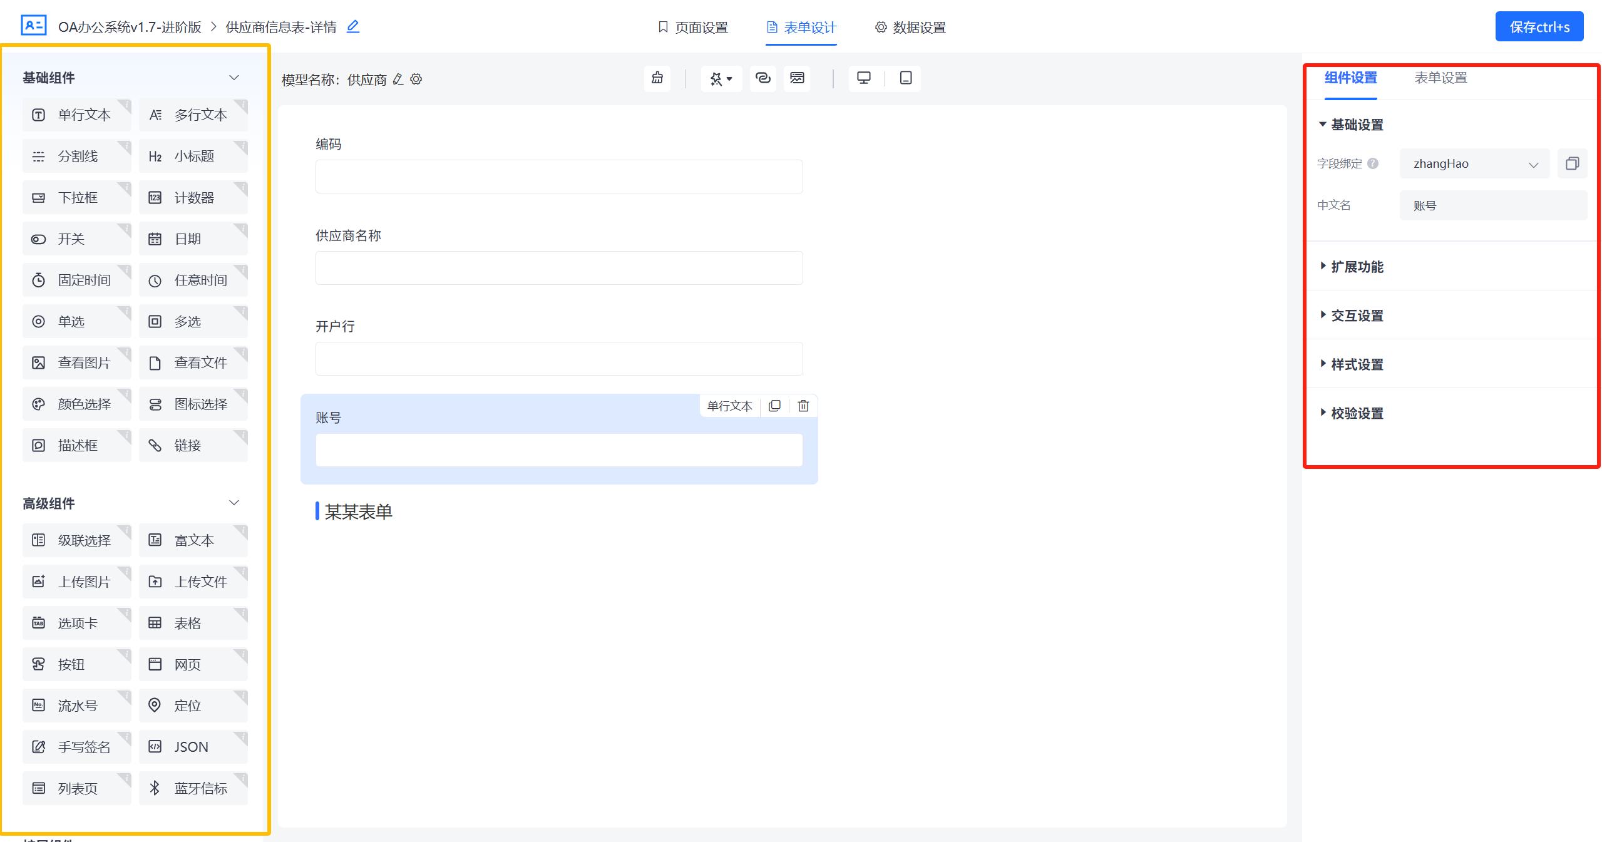The width and height of the screenshot is (1602, 842).
Task: Click the help icon next to 字段绑定
Action: pyautogui.click(x=1373, y=163)
